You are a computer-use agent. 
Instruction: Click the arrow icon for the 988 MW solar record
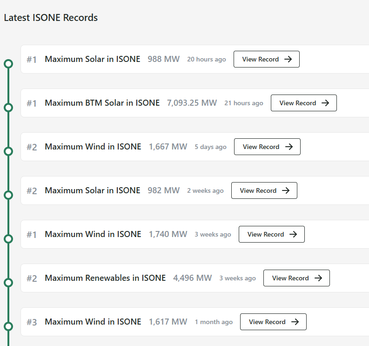[x=288, y=59]
